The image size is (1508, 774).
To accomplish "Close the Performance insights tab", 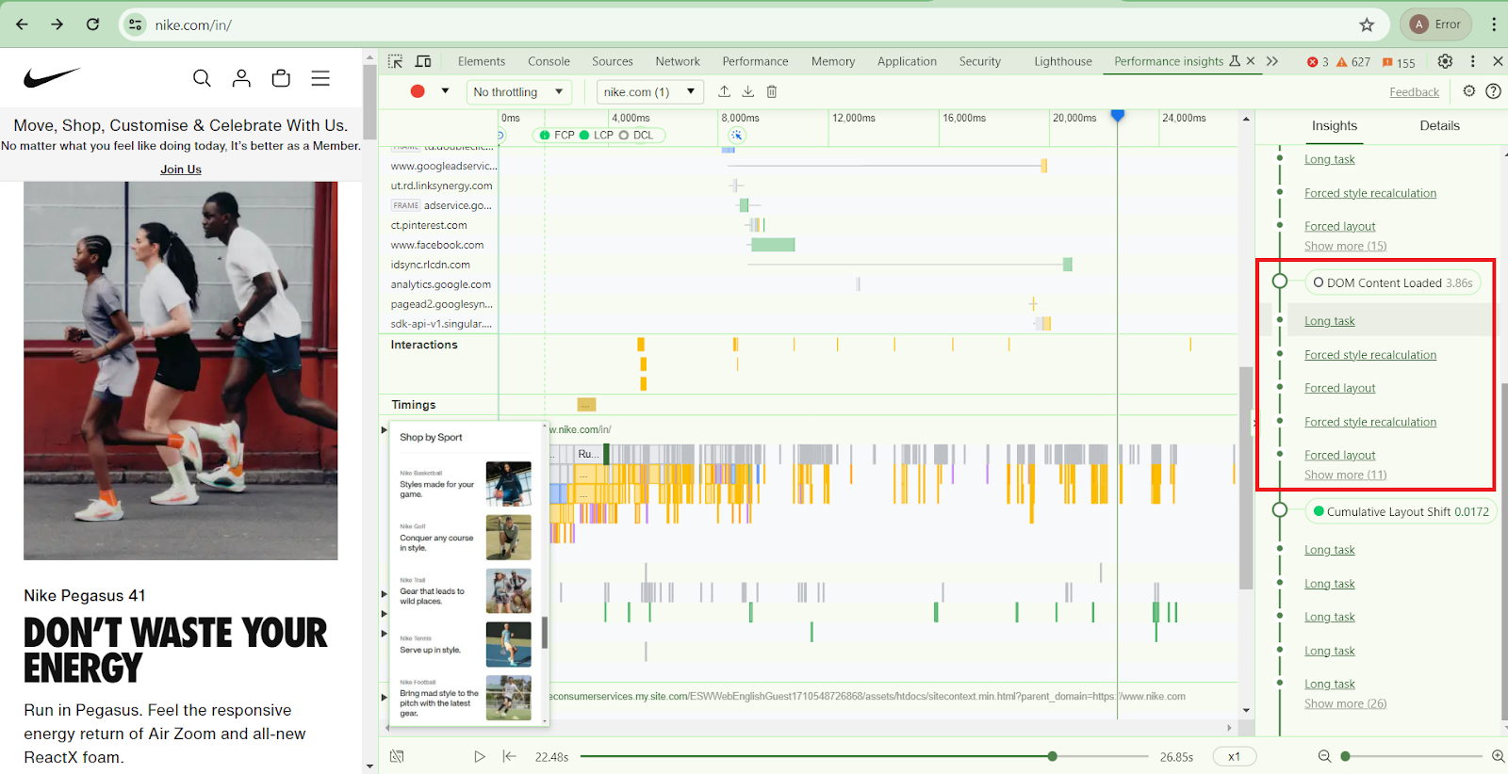I will pos(1251,61).
